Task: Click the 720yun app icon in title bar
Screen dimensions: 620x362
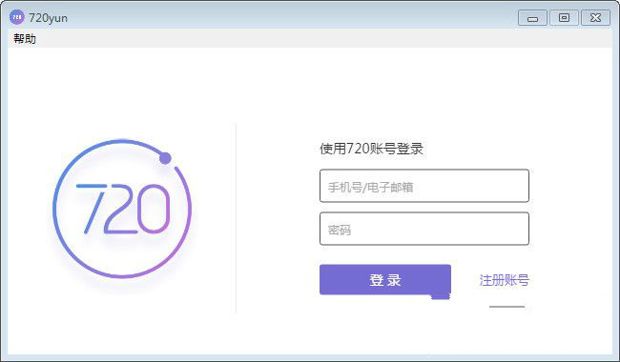Action: [x=16, y=17]
